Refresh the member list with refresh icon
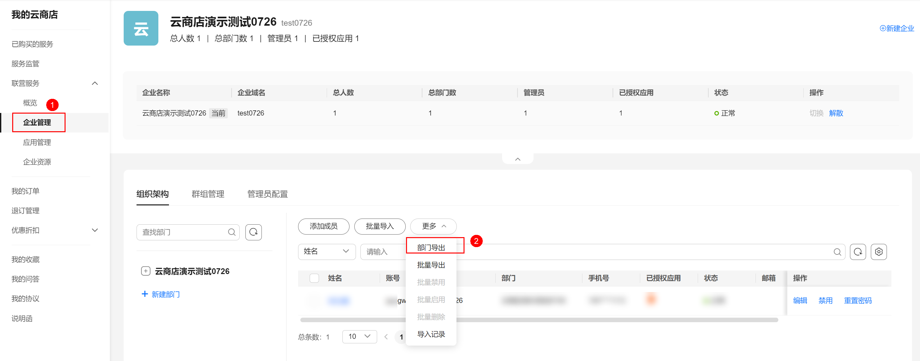920x361 pixels. [x=858, y=252]
